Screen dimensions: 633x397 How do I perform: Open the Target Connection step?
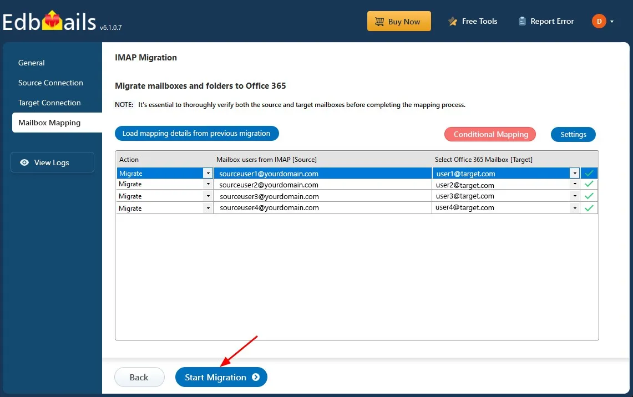click(49, 103)
